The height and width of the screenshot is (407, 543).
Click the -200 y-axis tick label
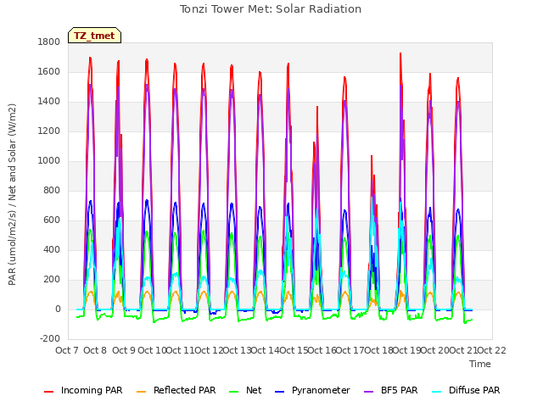pyautogui.click(x=50, y=339)
